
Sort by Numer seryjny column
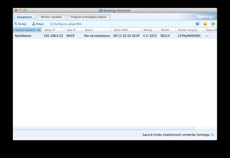click(189, 30)
